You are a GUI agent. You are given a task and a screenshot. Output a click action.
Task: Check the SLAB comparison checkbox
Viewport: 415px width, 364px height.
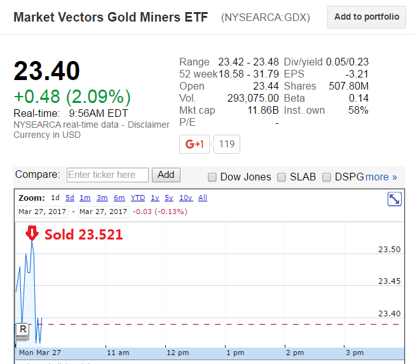click(282, 177)
